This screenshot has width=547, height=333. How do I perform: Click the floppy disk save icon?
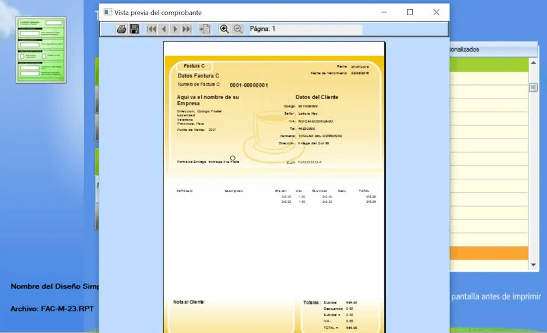[x=134, y=29]
